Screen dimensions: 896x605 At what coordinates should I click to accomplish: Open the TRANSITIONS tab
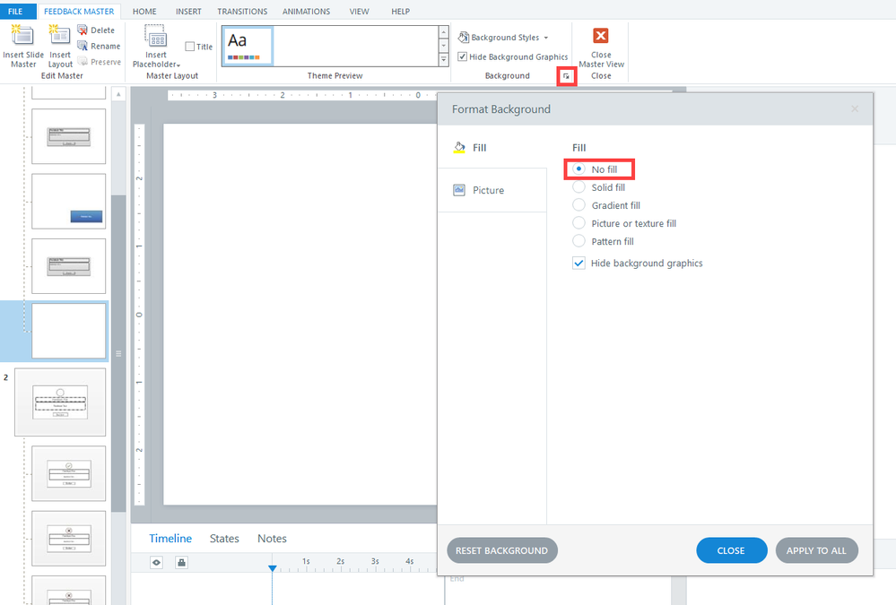(242, 11)
